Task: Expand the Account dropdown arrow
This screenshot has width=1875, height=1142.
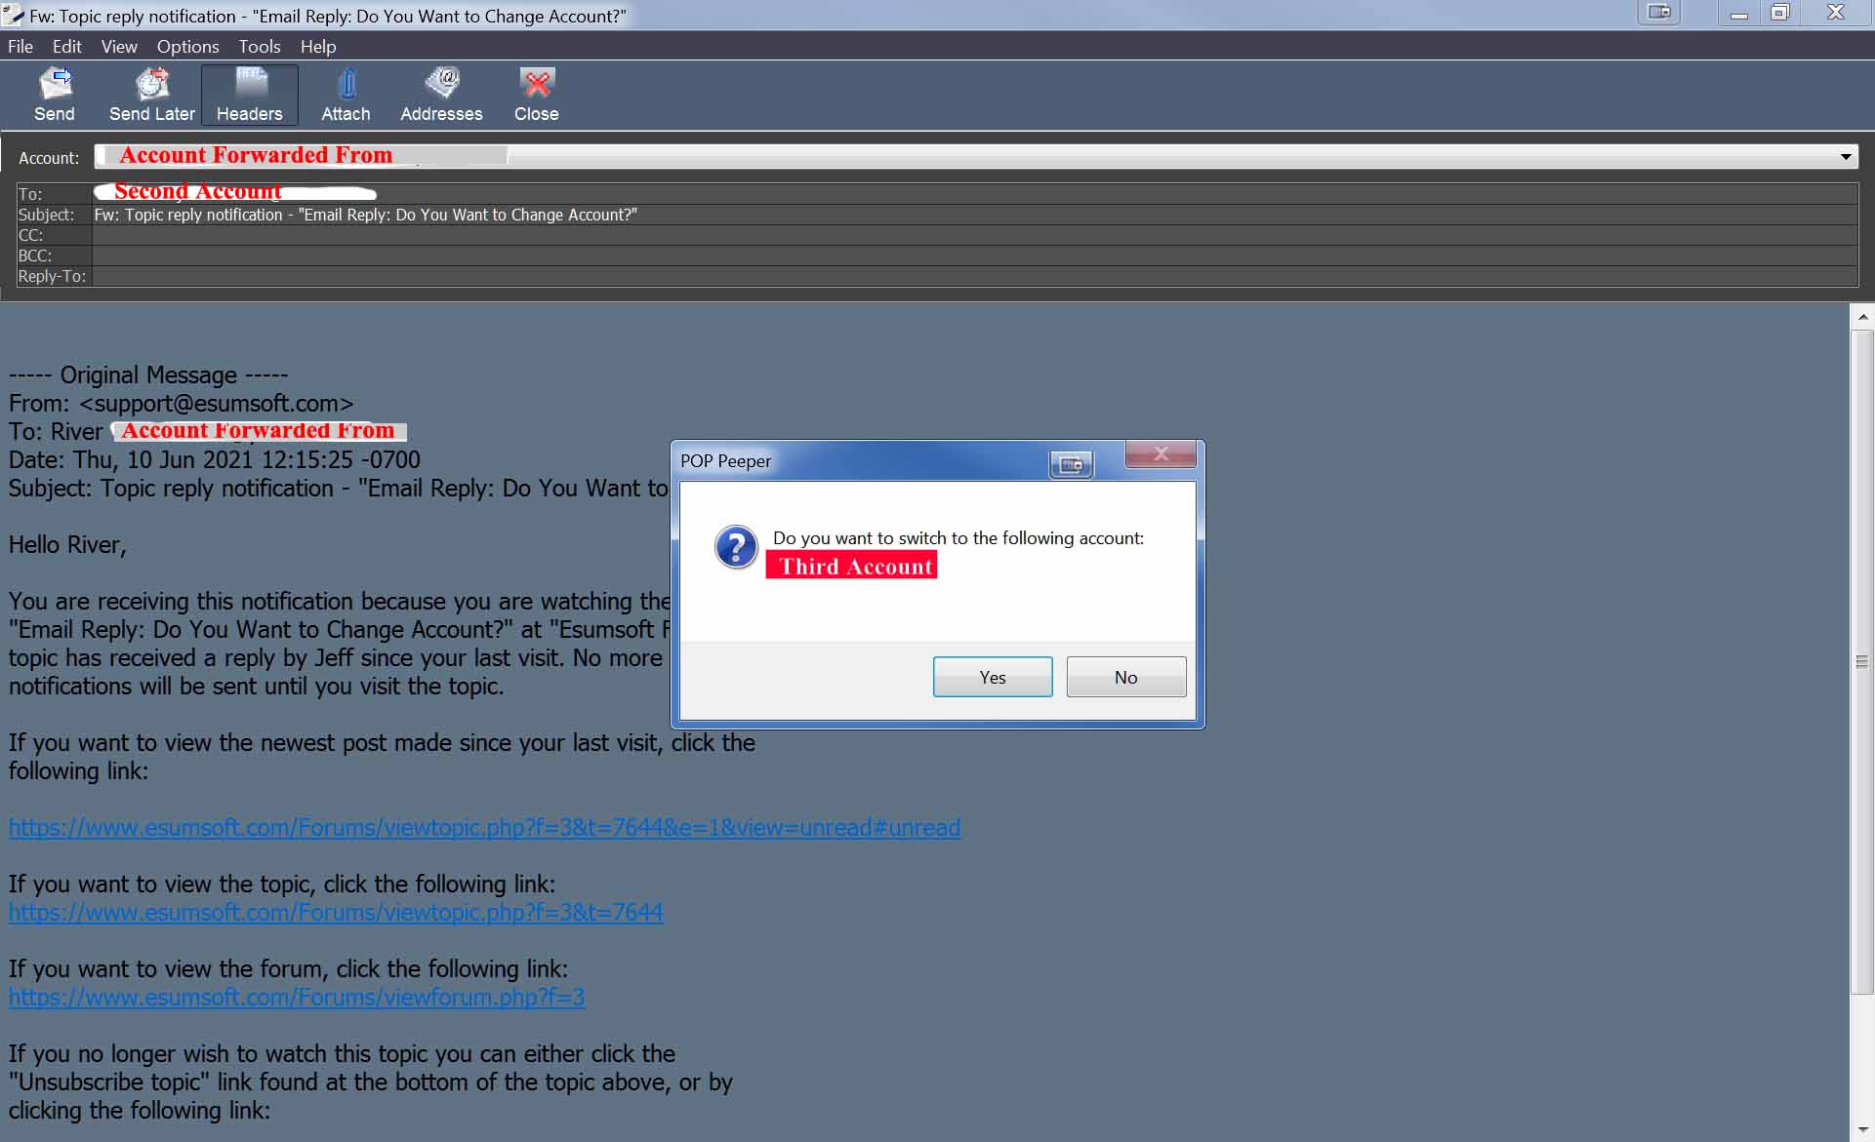Action: click(1846, 157)
